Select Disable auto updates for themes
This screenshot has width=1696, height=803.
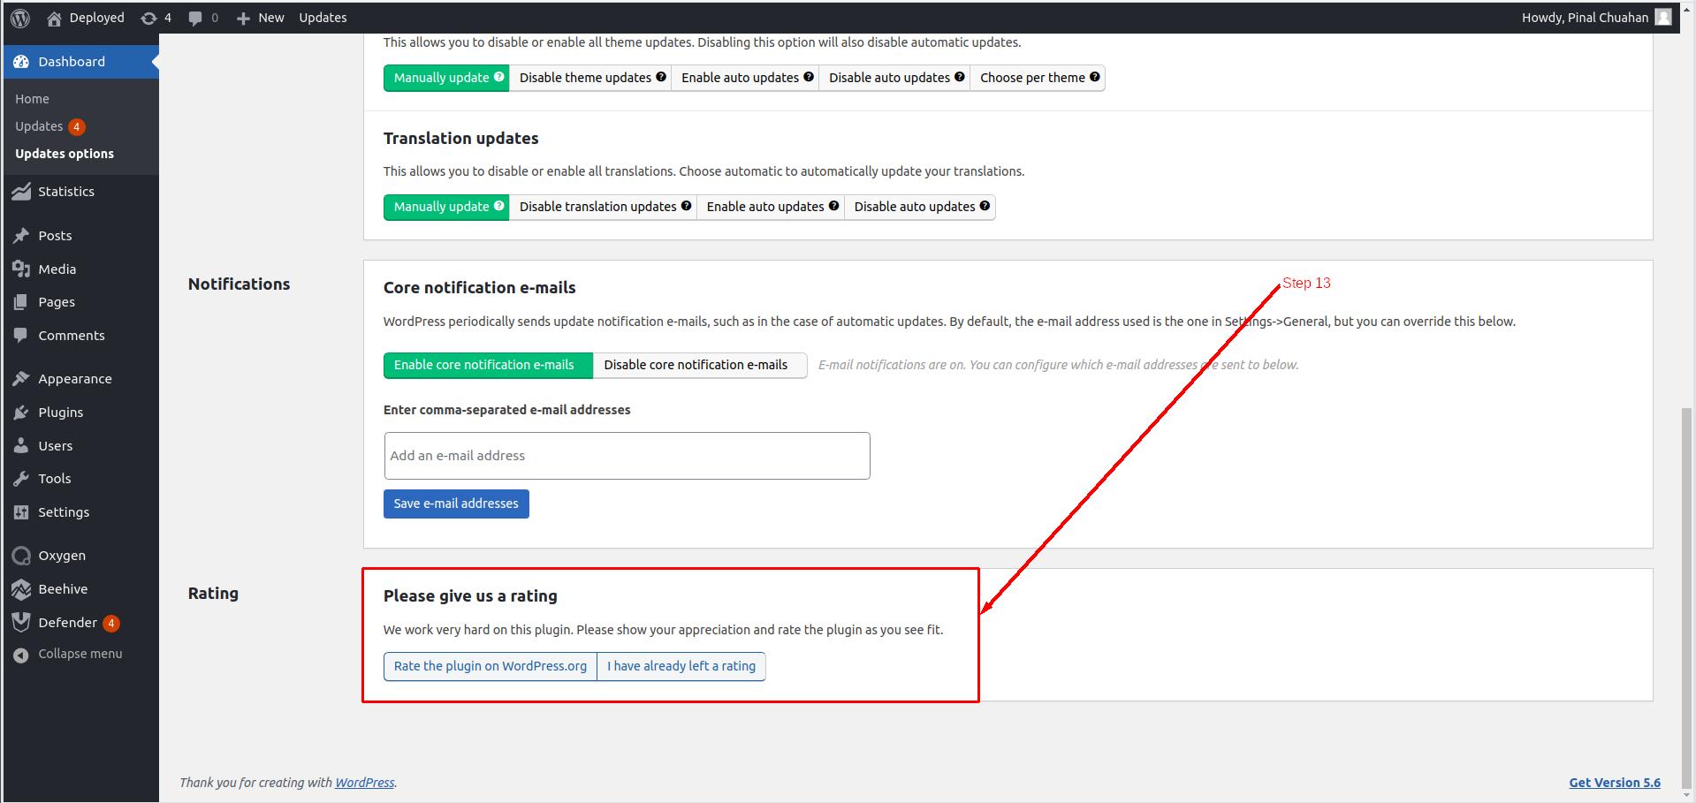pyautogui.click(x=894, y=78)
